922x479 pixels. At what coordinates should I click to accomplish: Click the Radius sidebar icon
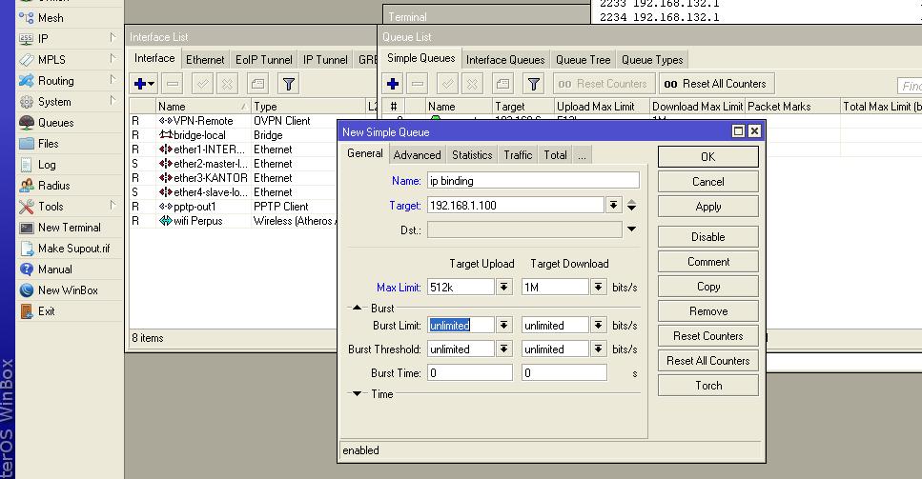tap(27, 186)
